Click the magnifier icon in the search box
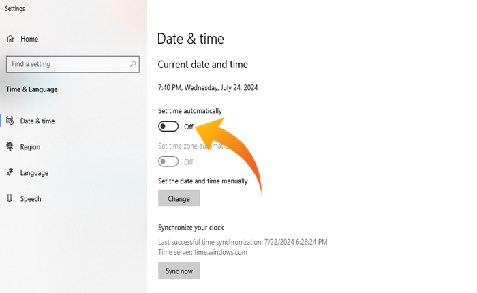477x293 pixels. (x=132, y=64)
